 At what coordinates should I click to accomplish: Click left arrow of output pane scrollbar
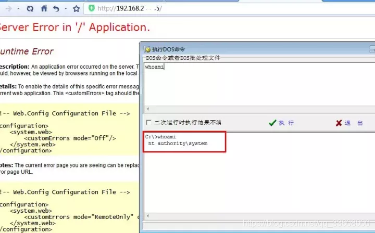[x=148, y=216]
